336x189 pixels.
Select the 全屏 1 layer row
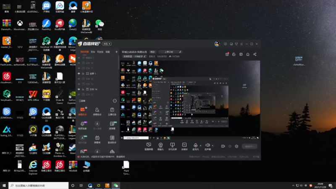[x=97, y=73]
